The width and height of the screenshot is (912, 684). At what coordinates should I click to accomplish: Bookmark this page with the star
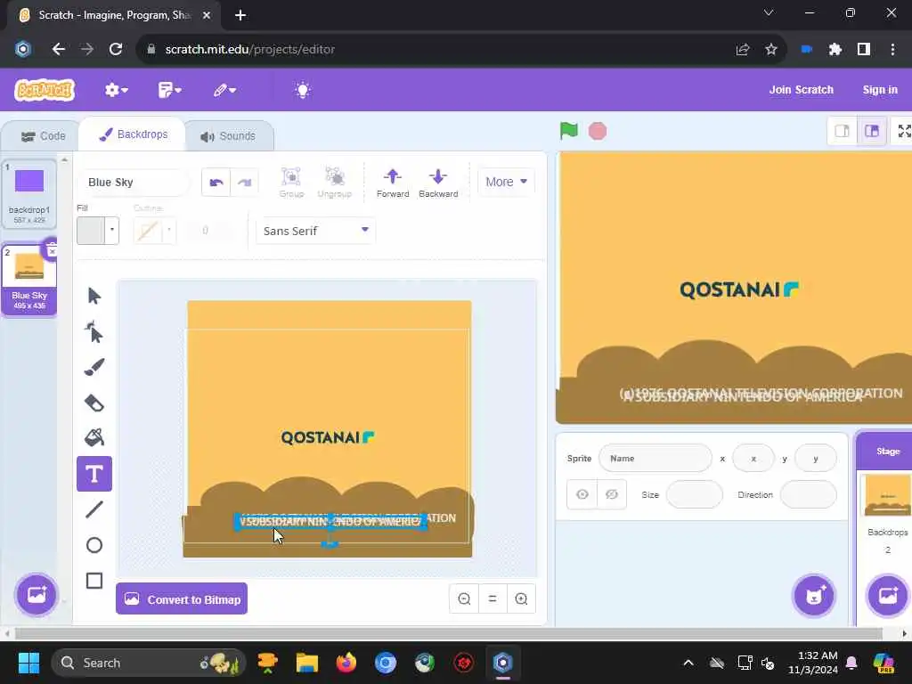pos(771,50)
